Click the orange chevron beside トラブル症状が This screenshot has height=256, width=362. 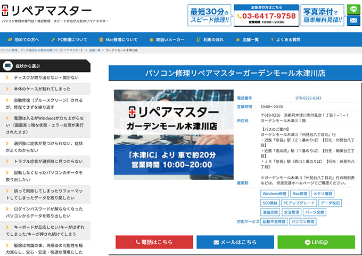click(7, 162)
